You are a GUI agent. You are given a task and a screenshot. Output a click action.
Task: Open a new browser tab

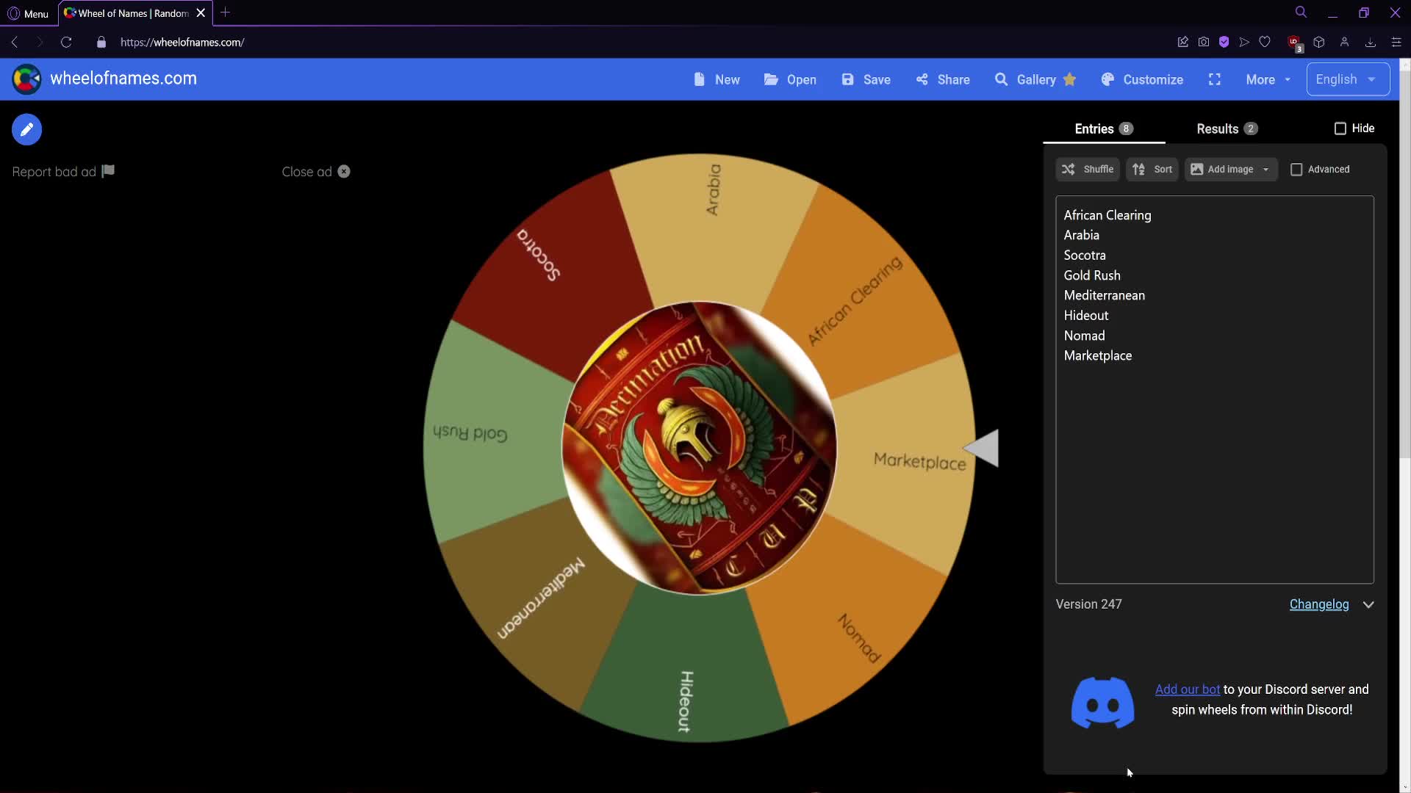point(226,12)
